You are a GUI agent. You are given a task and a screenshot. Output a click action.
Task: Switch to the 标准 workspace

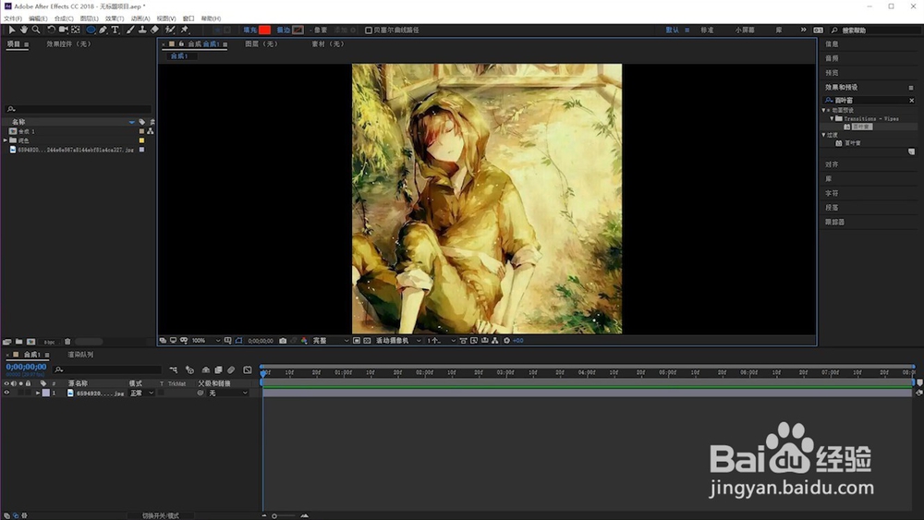[707, 30]
